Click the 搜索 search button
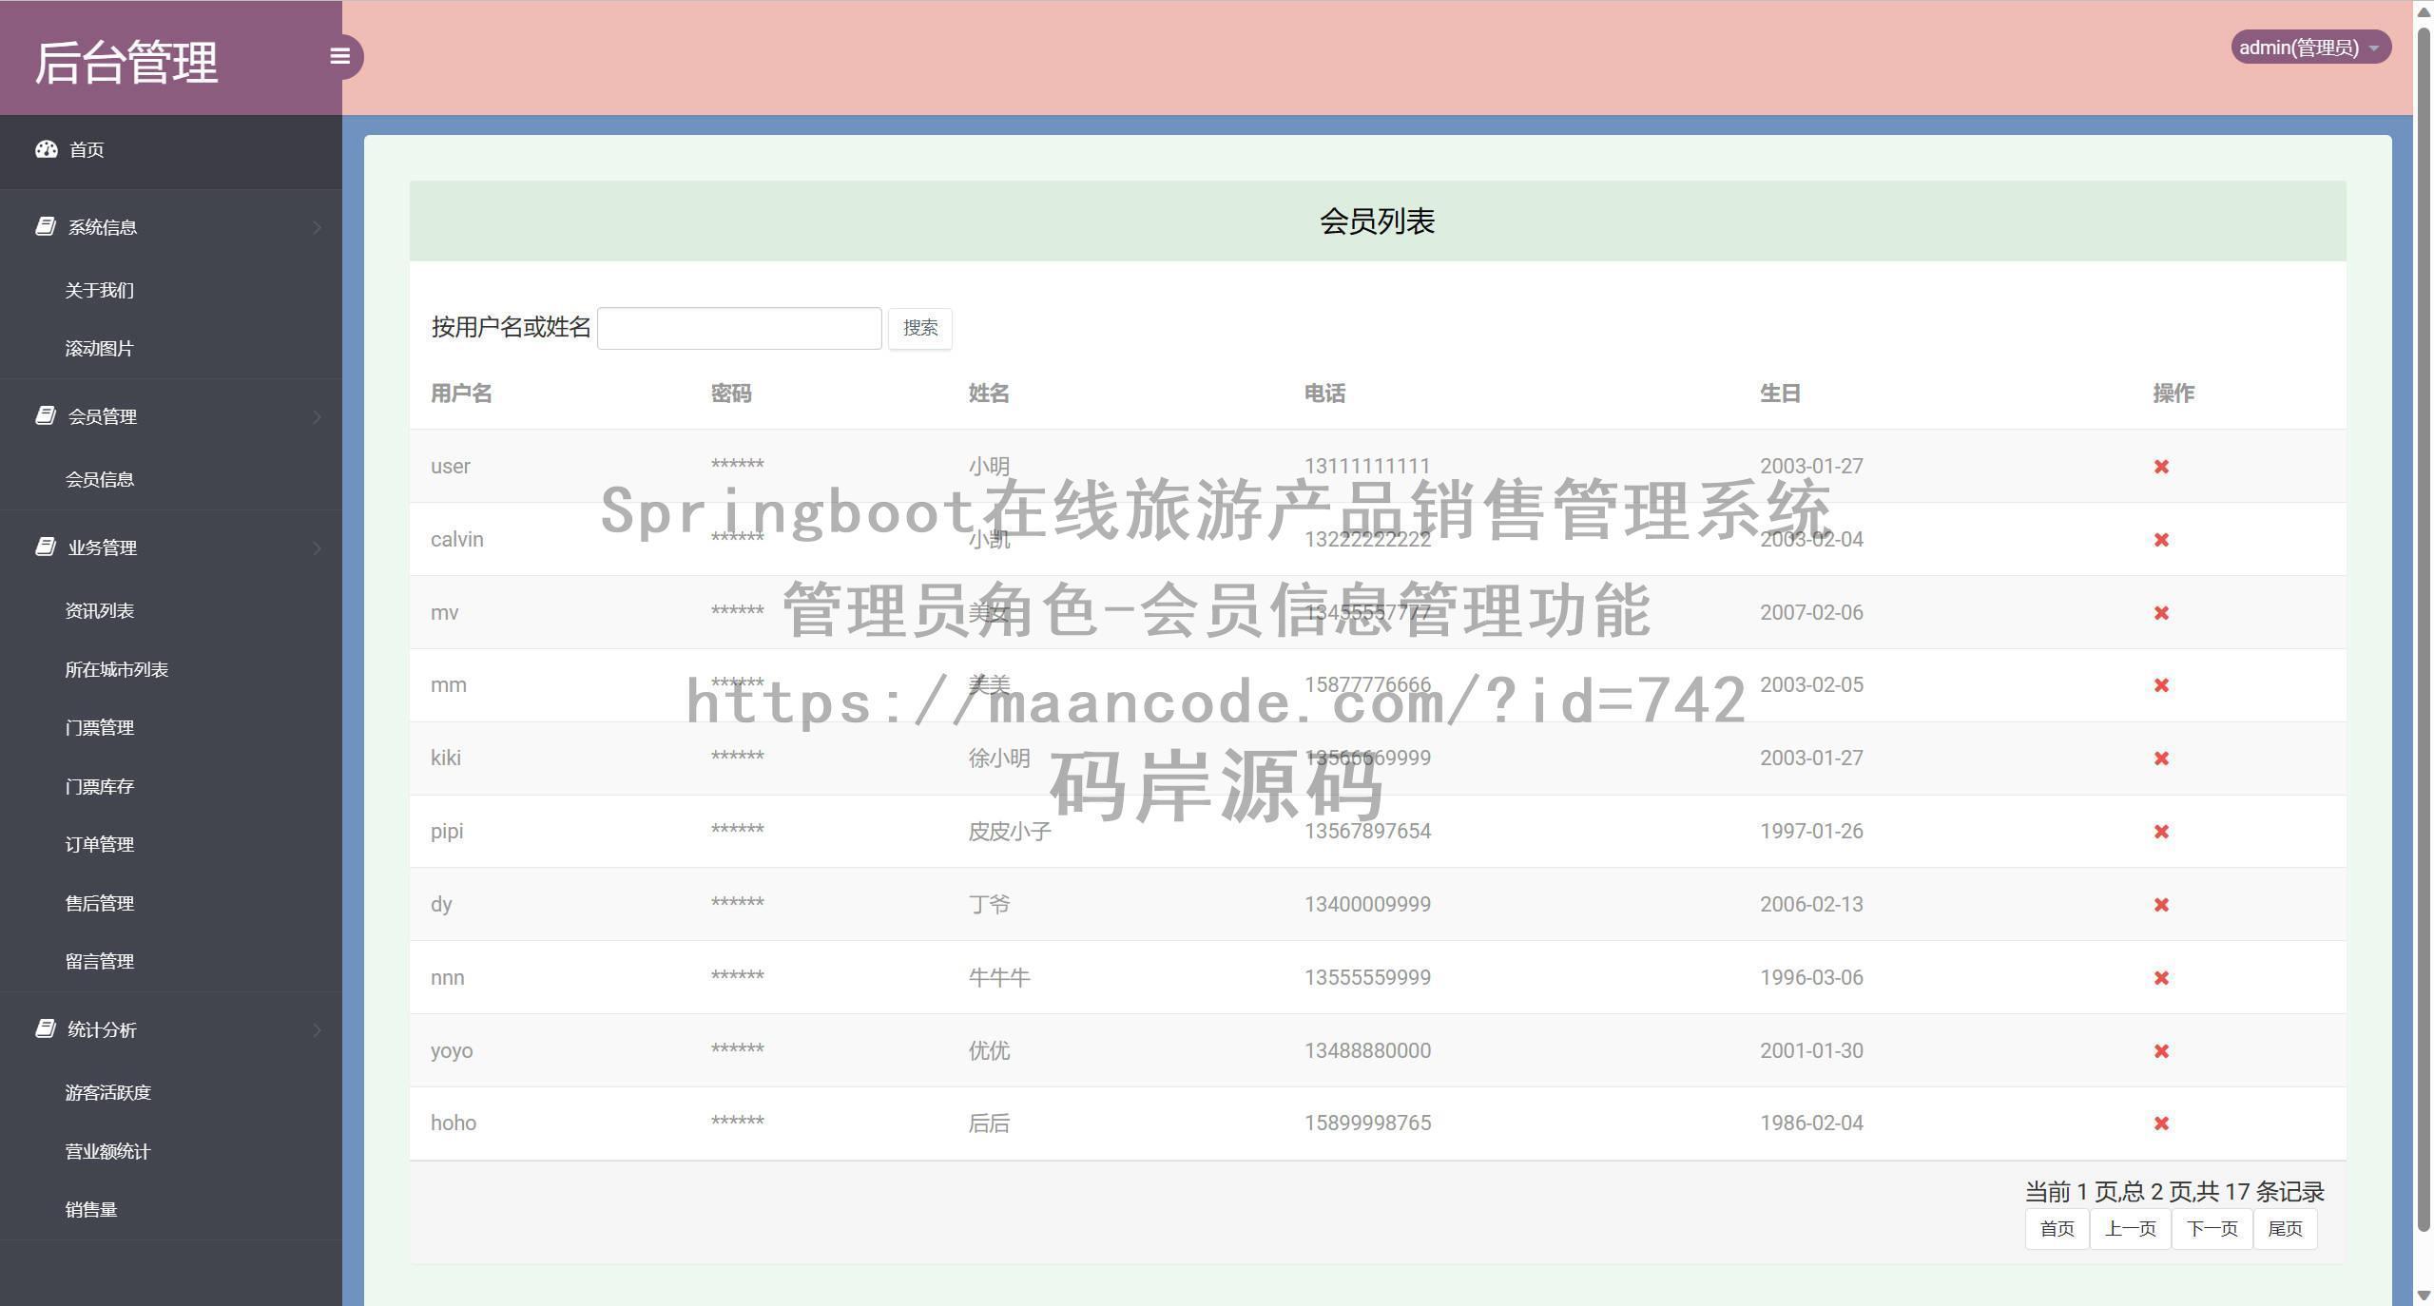The height and width of the screenshot is (1306, 2434). [x=919, y=328]
